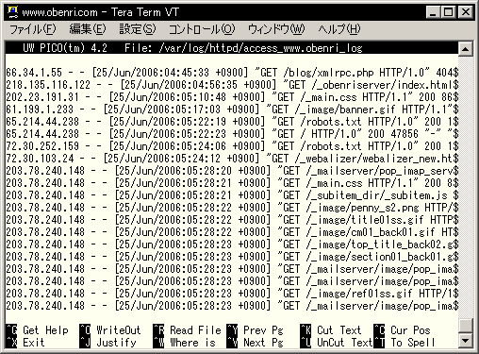The image size is (479, 354).
Task: Click the log line for 72.30.103.24
Action: click(232, 159)
